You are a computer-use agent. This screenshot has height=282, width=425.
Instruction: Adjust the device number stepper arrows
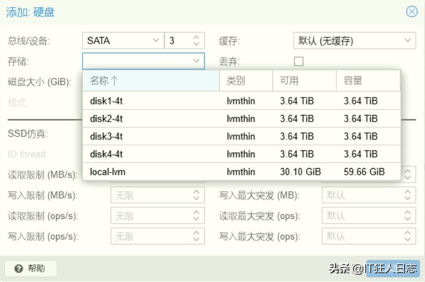pos(196,40)
